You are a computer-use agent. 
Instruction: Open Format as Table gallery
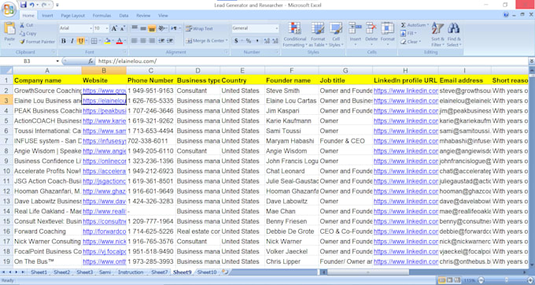pos(317,35)
